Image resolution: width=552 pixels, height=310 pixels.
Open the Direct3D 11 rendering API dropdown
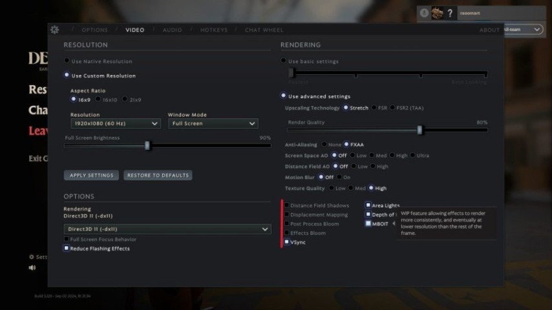167,229
